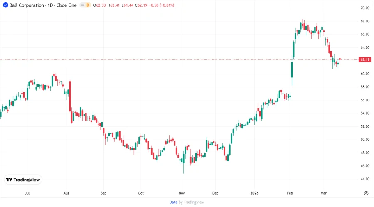Click the 56.00 price axis label
This screenshot has width=374, height=207.
365,100
